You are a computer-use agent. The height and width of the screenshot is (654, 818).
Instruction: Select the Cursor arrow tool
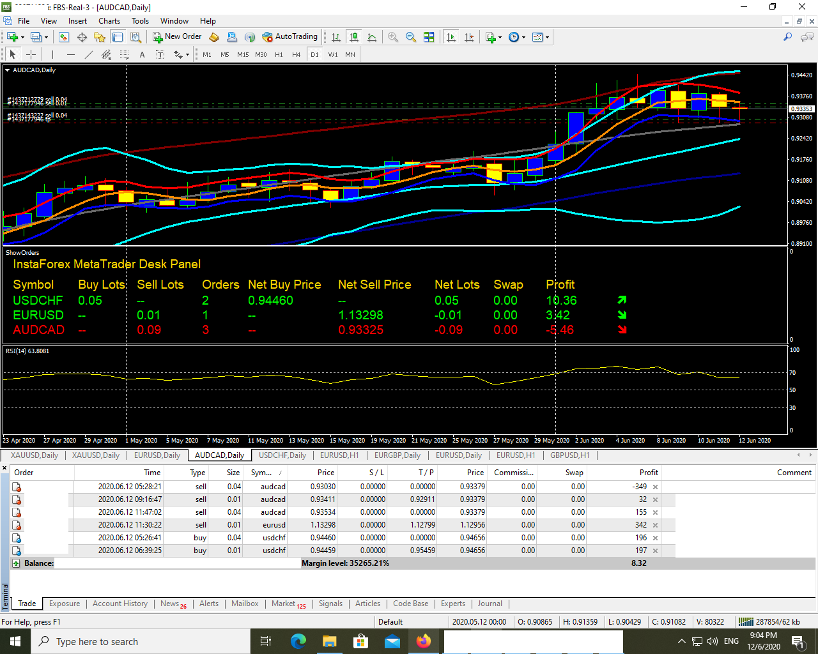pos(12,55)
